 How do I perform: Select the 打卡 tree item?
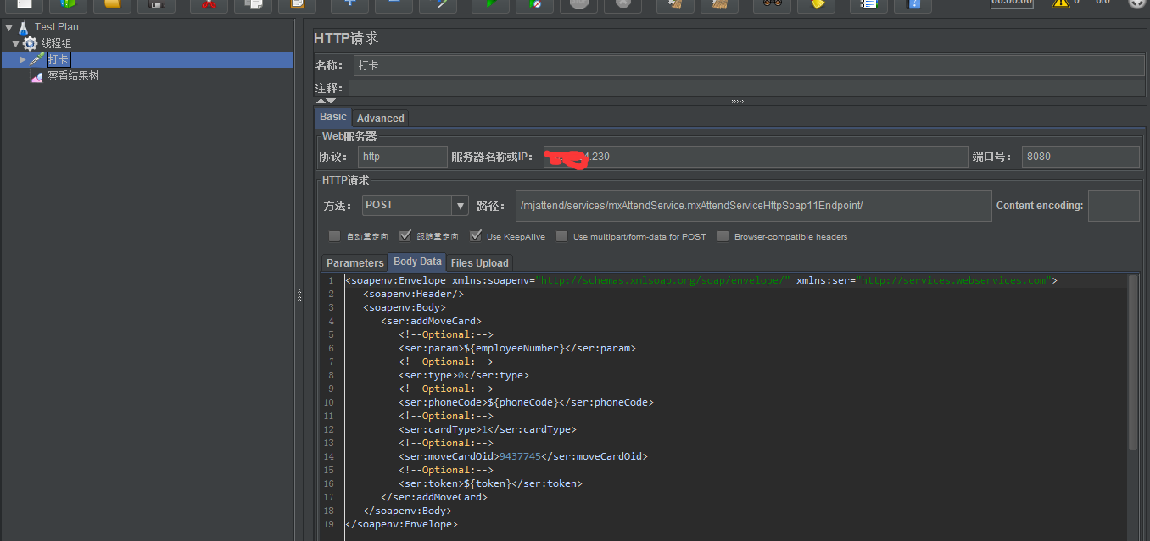click(59, 59)
